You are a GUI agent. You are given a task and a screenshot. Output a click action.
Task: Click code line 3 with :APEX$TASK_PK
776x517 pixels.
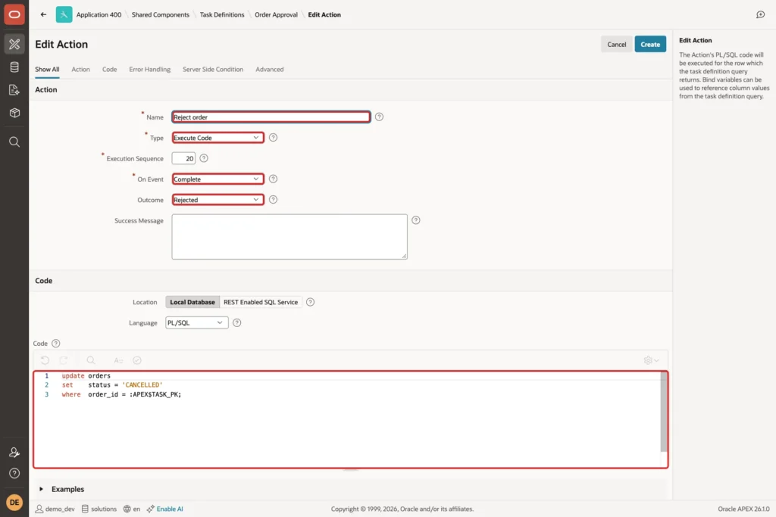coord(121,394)
